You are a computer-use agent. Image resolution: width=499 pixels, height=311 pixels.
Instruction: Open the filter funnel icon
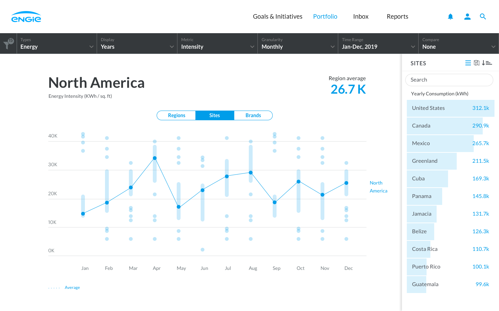[8, 44]
